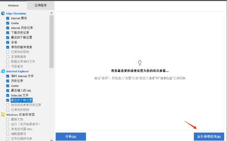Screen dimensions: 227x141
Task: Uncheck Edge Internet 历史记录 checkbox
Action: [x=8, y=28]
